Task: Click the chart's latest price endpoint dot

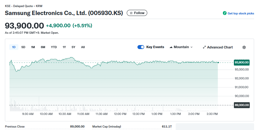Action: [x=218, y=63]
